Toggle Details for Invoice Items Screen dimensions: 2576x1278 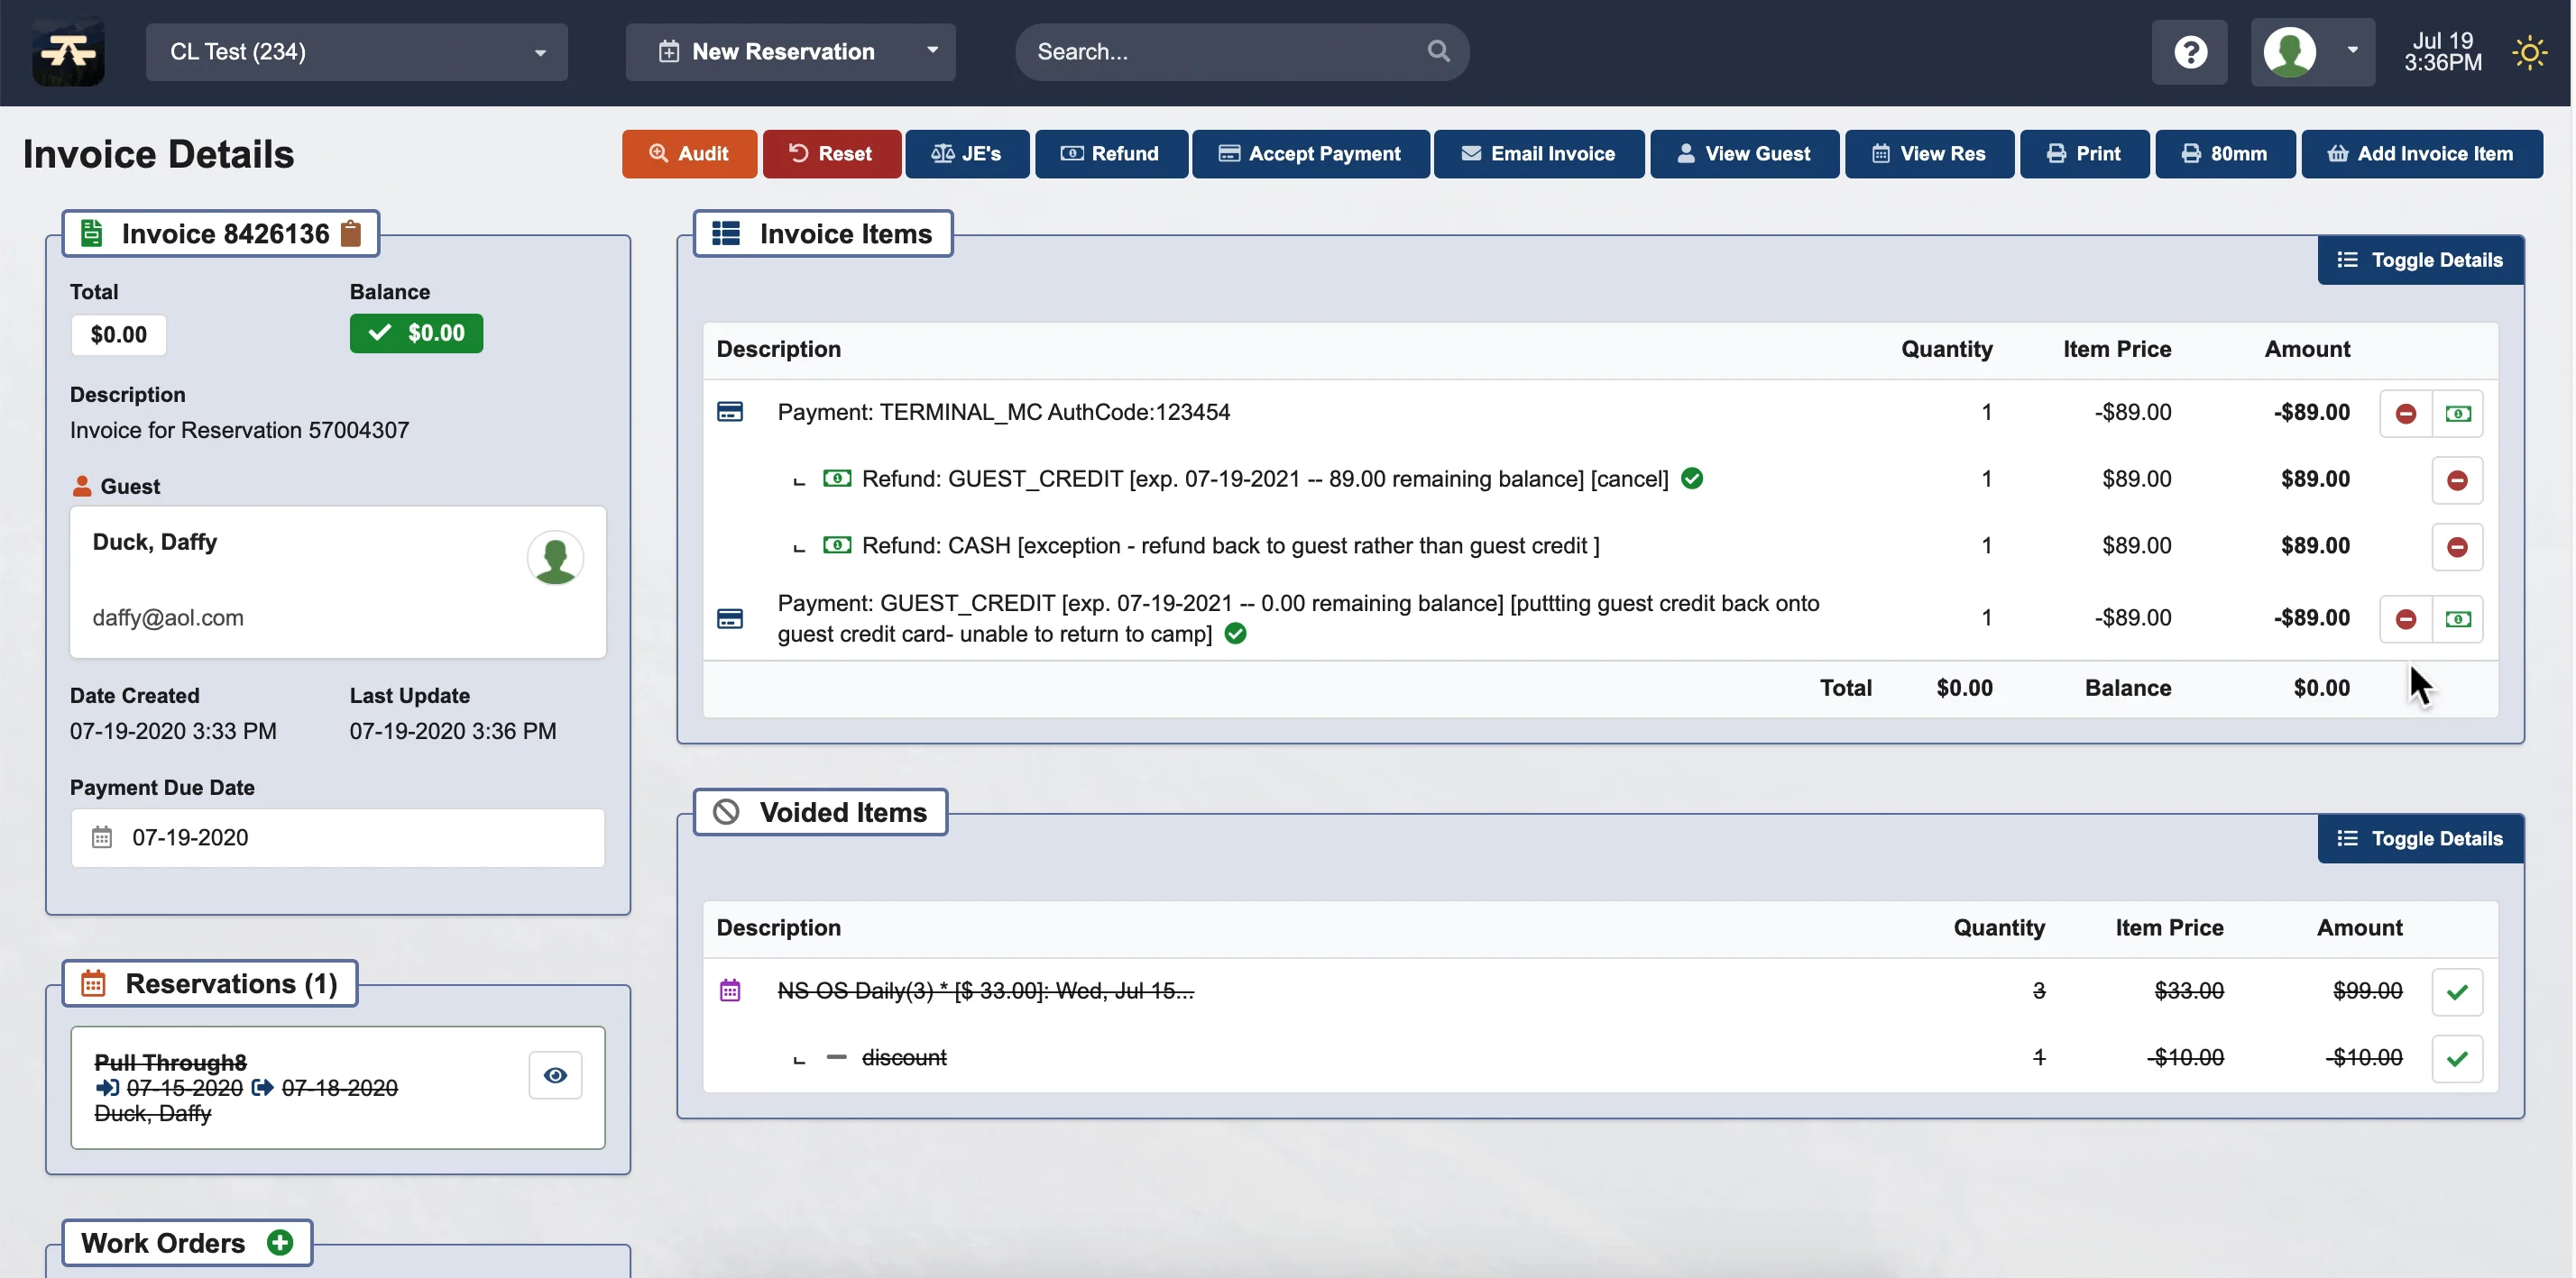[x=2420, y=260]
